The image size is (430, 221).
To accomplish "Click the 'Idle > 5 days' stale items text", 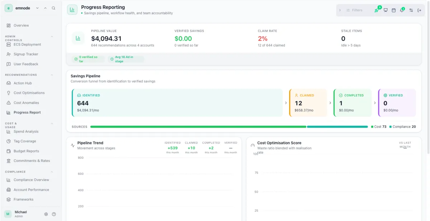I will pos(351,45).
